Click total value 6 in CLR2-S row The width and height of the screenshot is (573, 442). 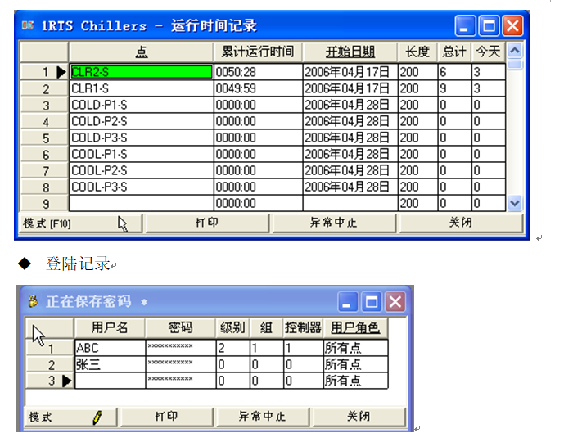coord(454,72)
